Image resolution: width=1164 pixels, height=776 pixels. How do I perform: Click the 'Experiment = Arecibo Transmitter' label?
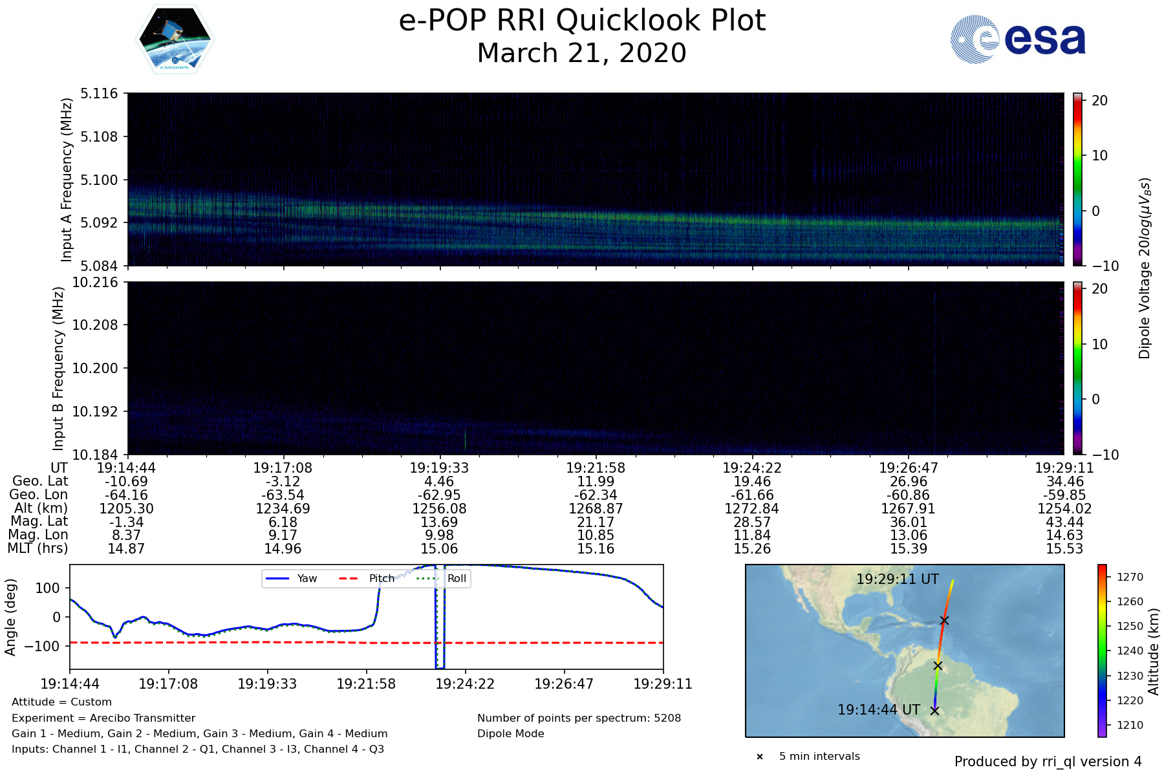(103, 718)
